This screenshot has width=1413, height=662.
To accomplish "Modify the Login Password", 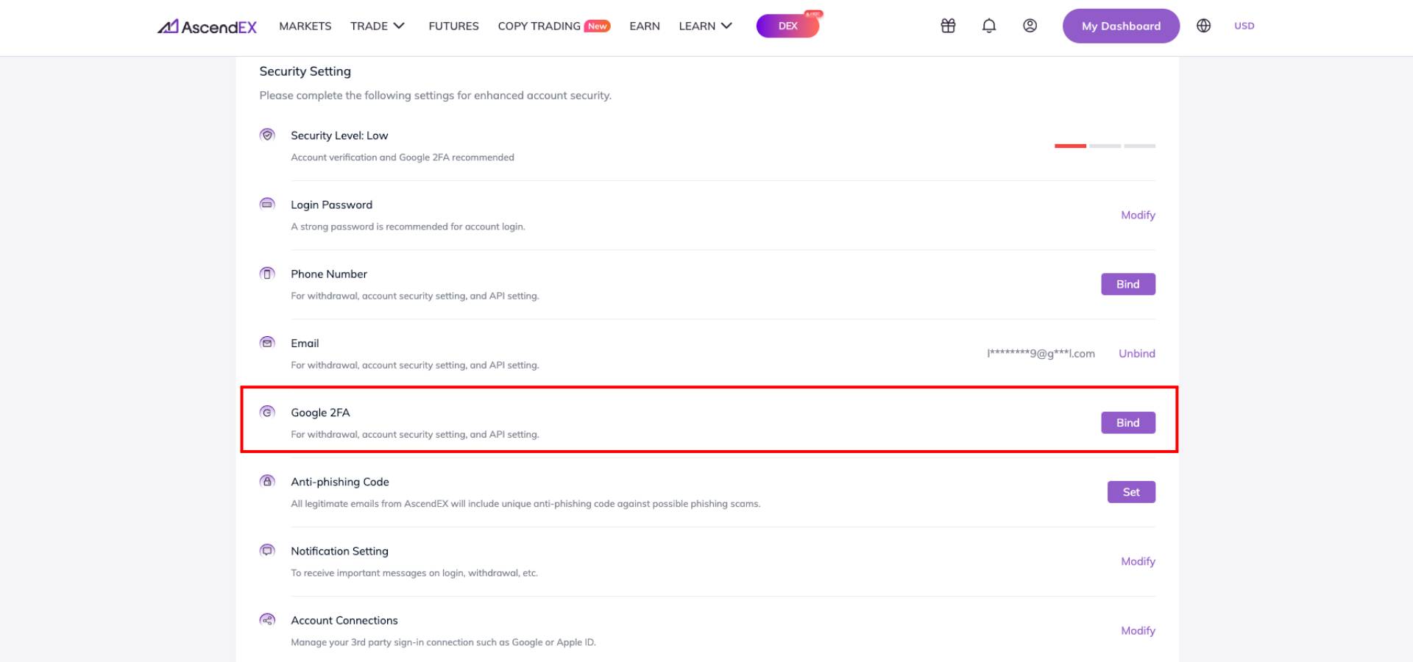I will coord(1138,215).
